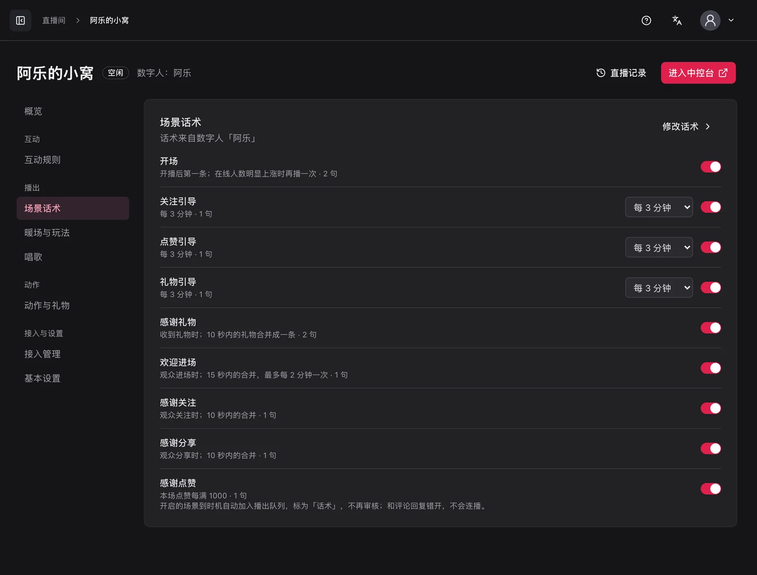Go to 直播间 breadcrumb
Screen dimensions: 757x575
pyautogui.click(x=54, y=20)
